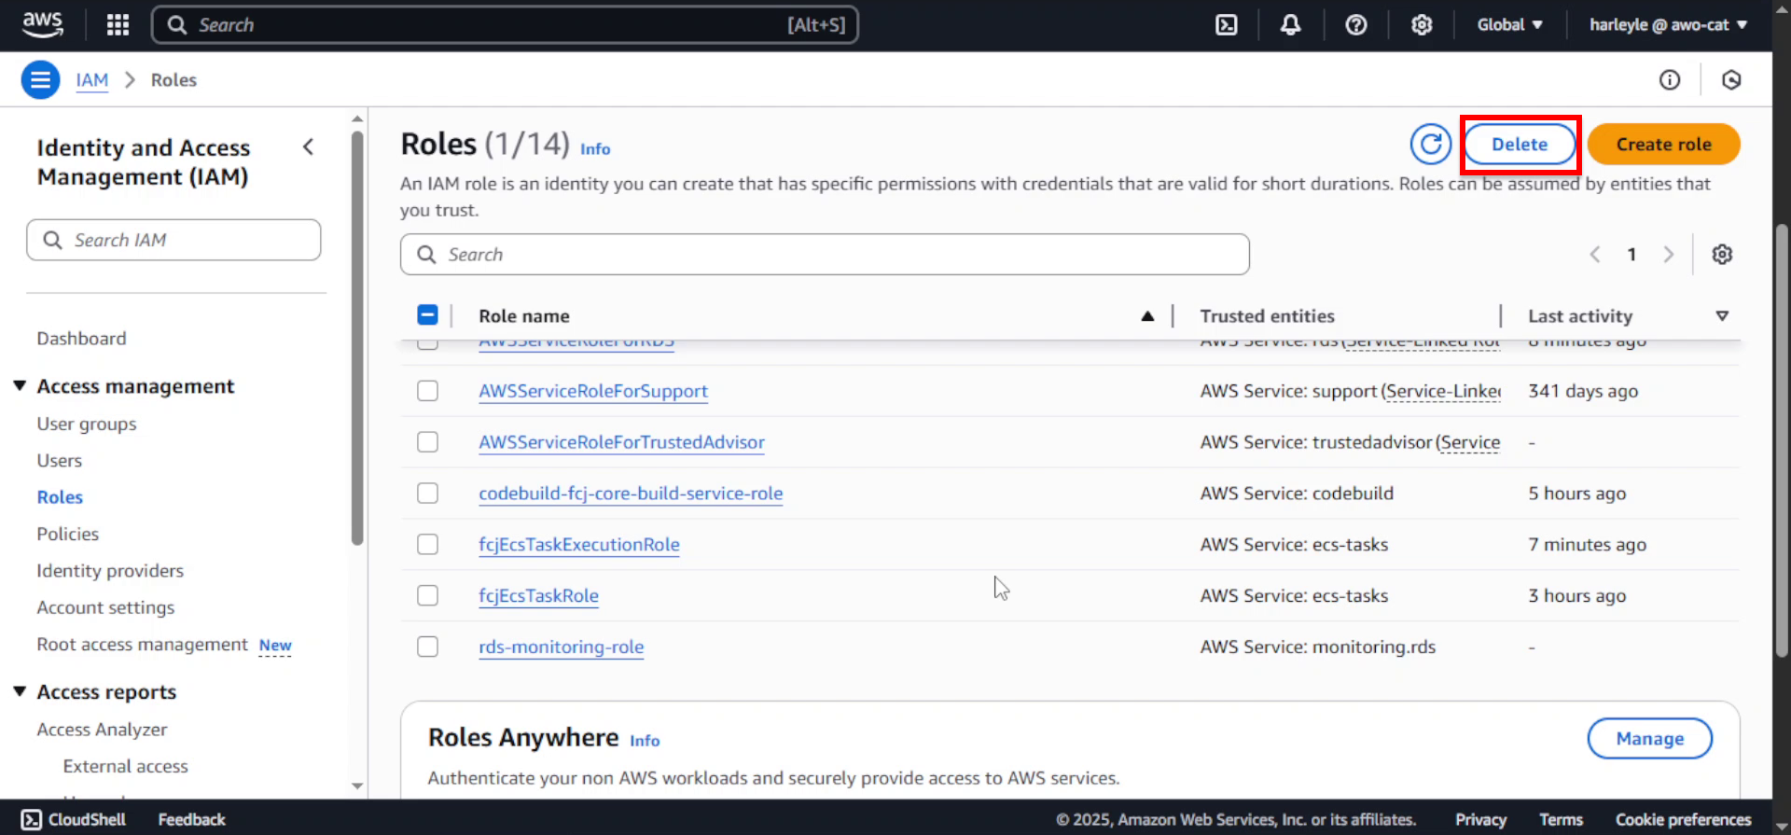Focus the top AWS search field
The height and width of the screenshot is (835, 1791).
pyautogui.click(x=505, y=25)
